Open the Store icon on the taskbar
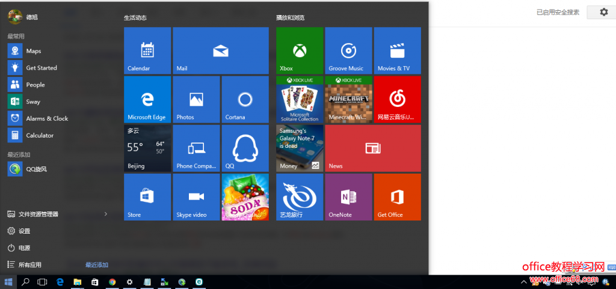This screenshot has width=616, height=289. 94,282
